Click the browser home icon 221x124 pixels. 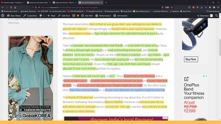point(15,7)
